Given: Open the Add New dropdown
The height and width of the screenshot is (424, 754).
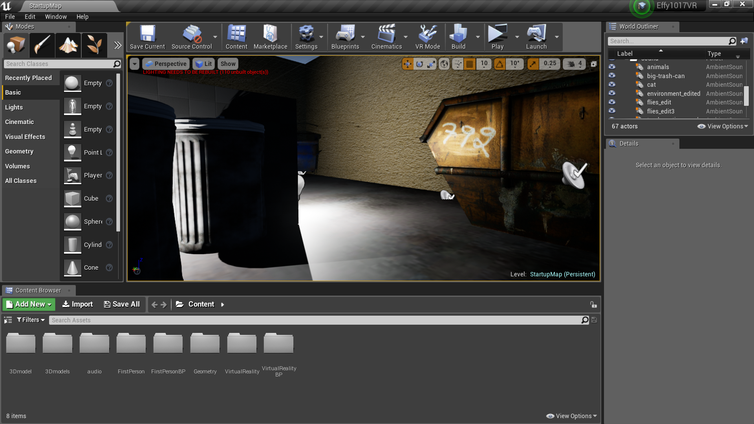Looking at the screenshot, I should [x=29, y=304].
